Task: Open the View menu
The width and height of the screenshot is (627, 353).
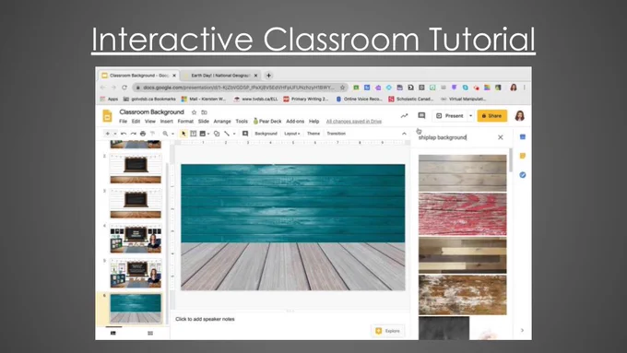Action: pos(150,121)
